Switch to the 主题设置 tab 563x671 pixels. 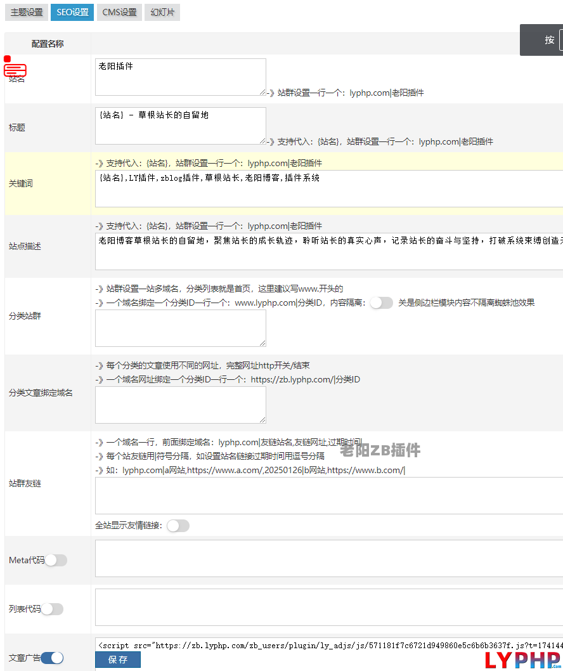pyautogui.click(x=27, y=13)
